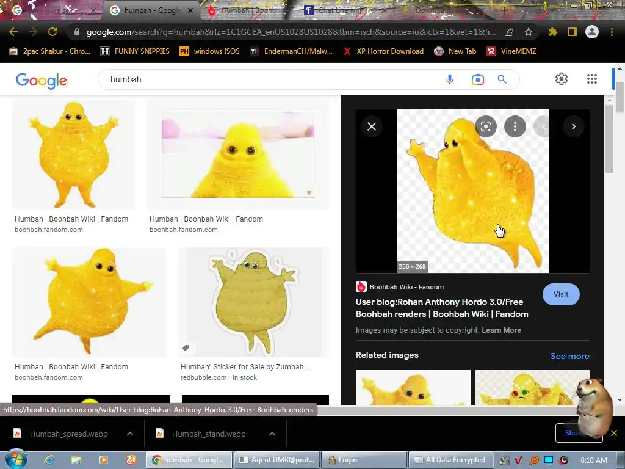Image resolution: width=625 pixels, height=469 pixels.
Task: Select the standing Humbah result thumbnail
Action: coord(74,155)
